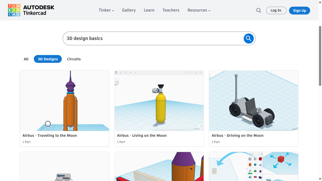Select Teachers in the navigation bar
The height and width of the screenshot is (181, 322).
click(x=171, y=10)
